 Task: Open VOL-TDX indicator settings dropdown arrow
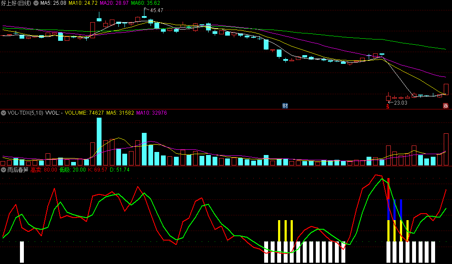3,113
